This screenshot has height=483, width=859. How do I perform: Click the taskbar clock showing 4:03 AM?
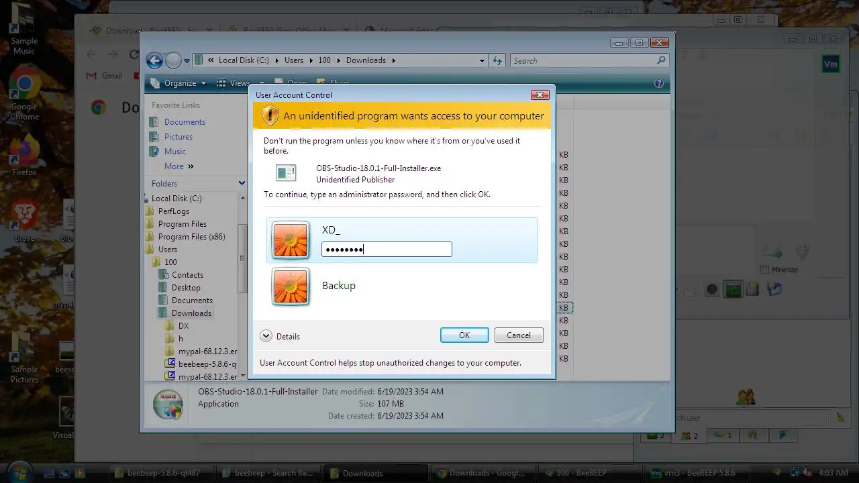[x=833, y=473]
